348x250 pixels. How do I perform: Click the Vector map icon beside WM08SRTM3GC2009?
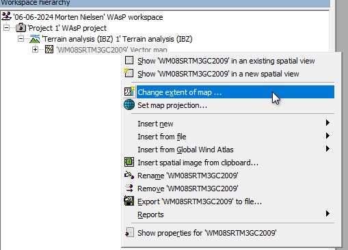pyautogui.click(x=49, y=49)
